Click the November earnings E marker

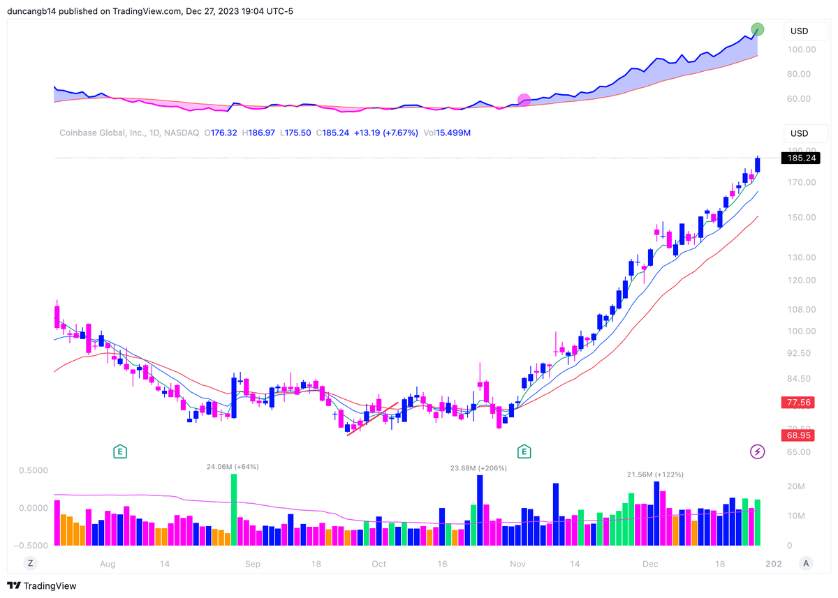524,451
